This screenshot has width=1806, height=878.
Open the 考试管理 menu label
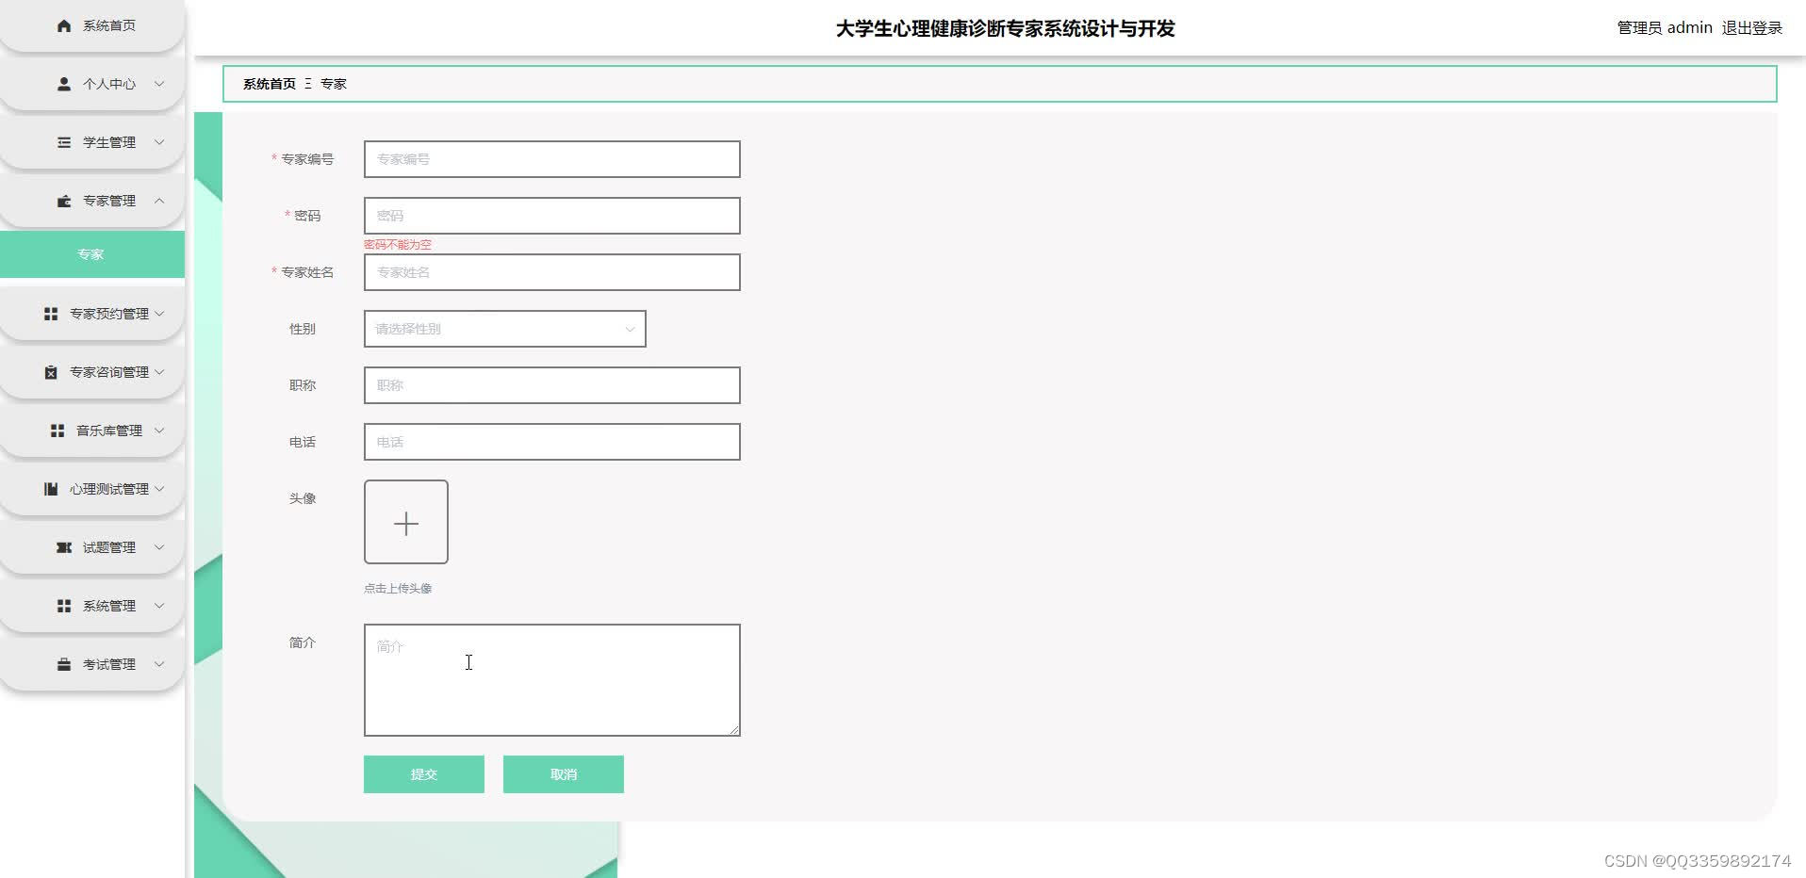109,664
